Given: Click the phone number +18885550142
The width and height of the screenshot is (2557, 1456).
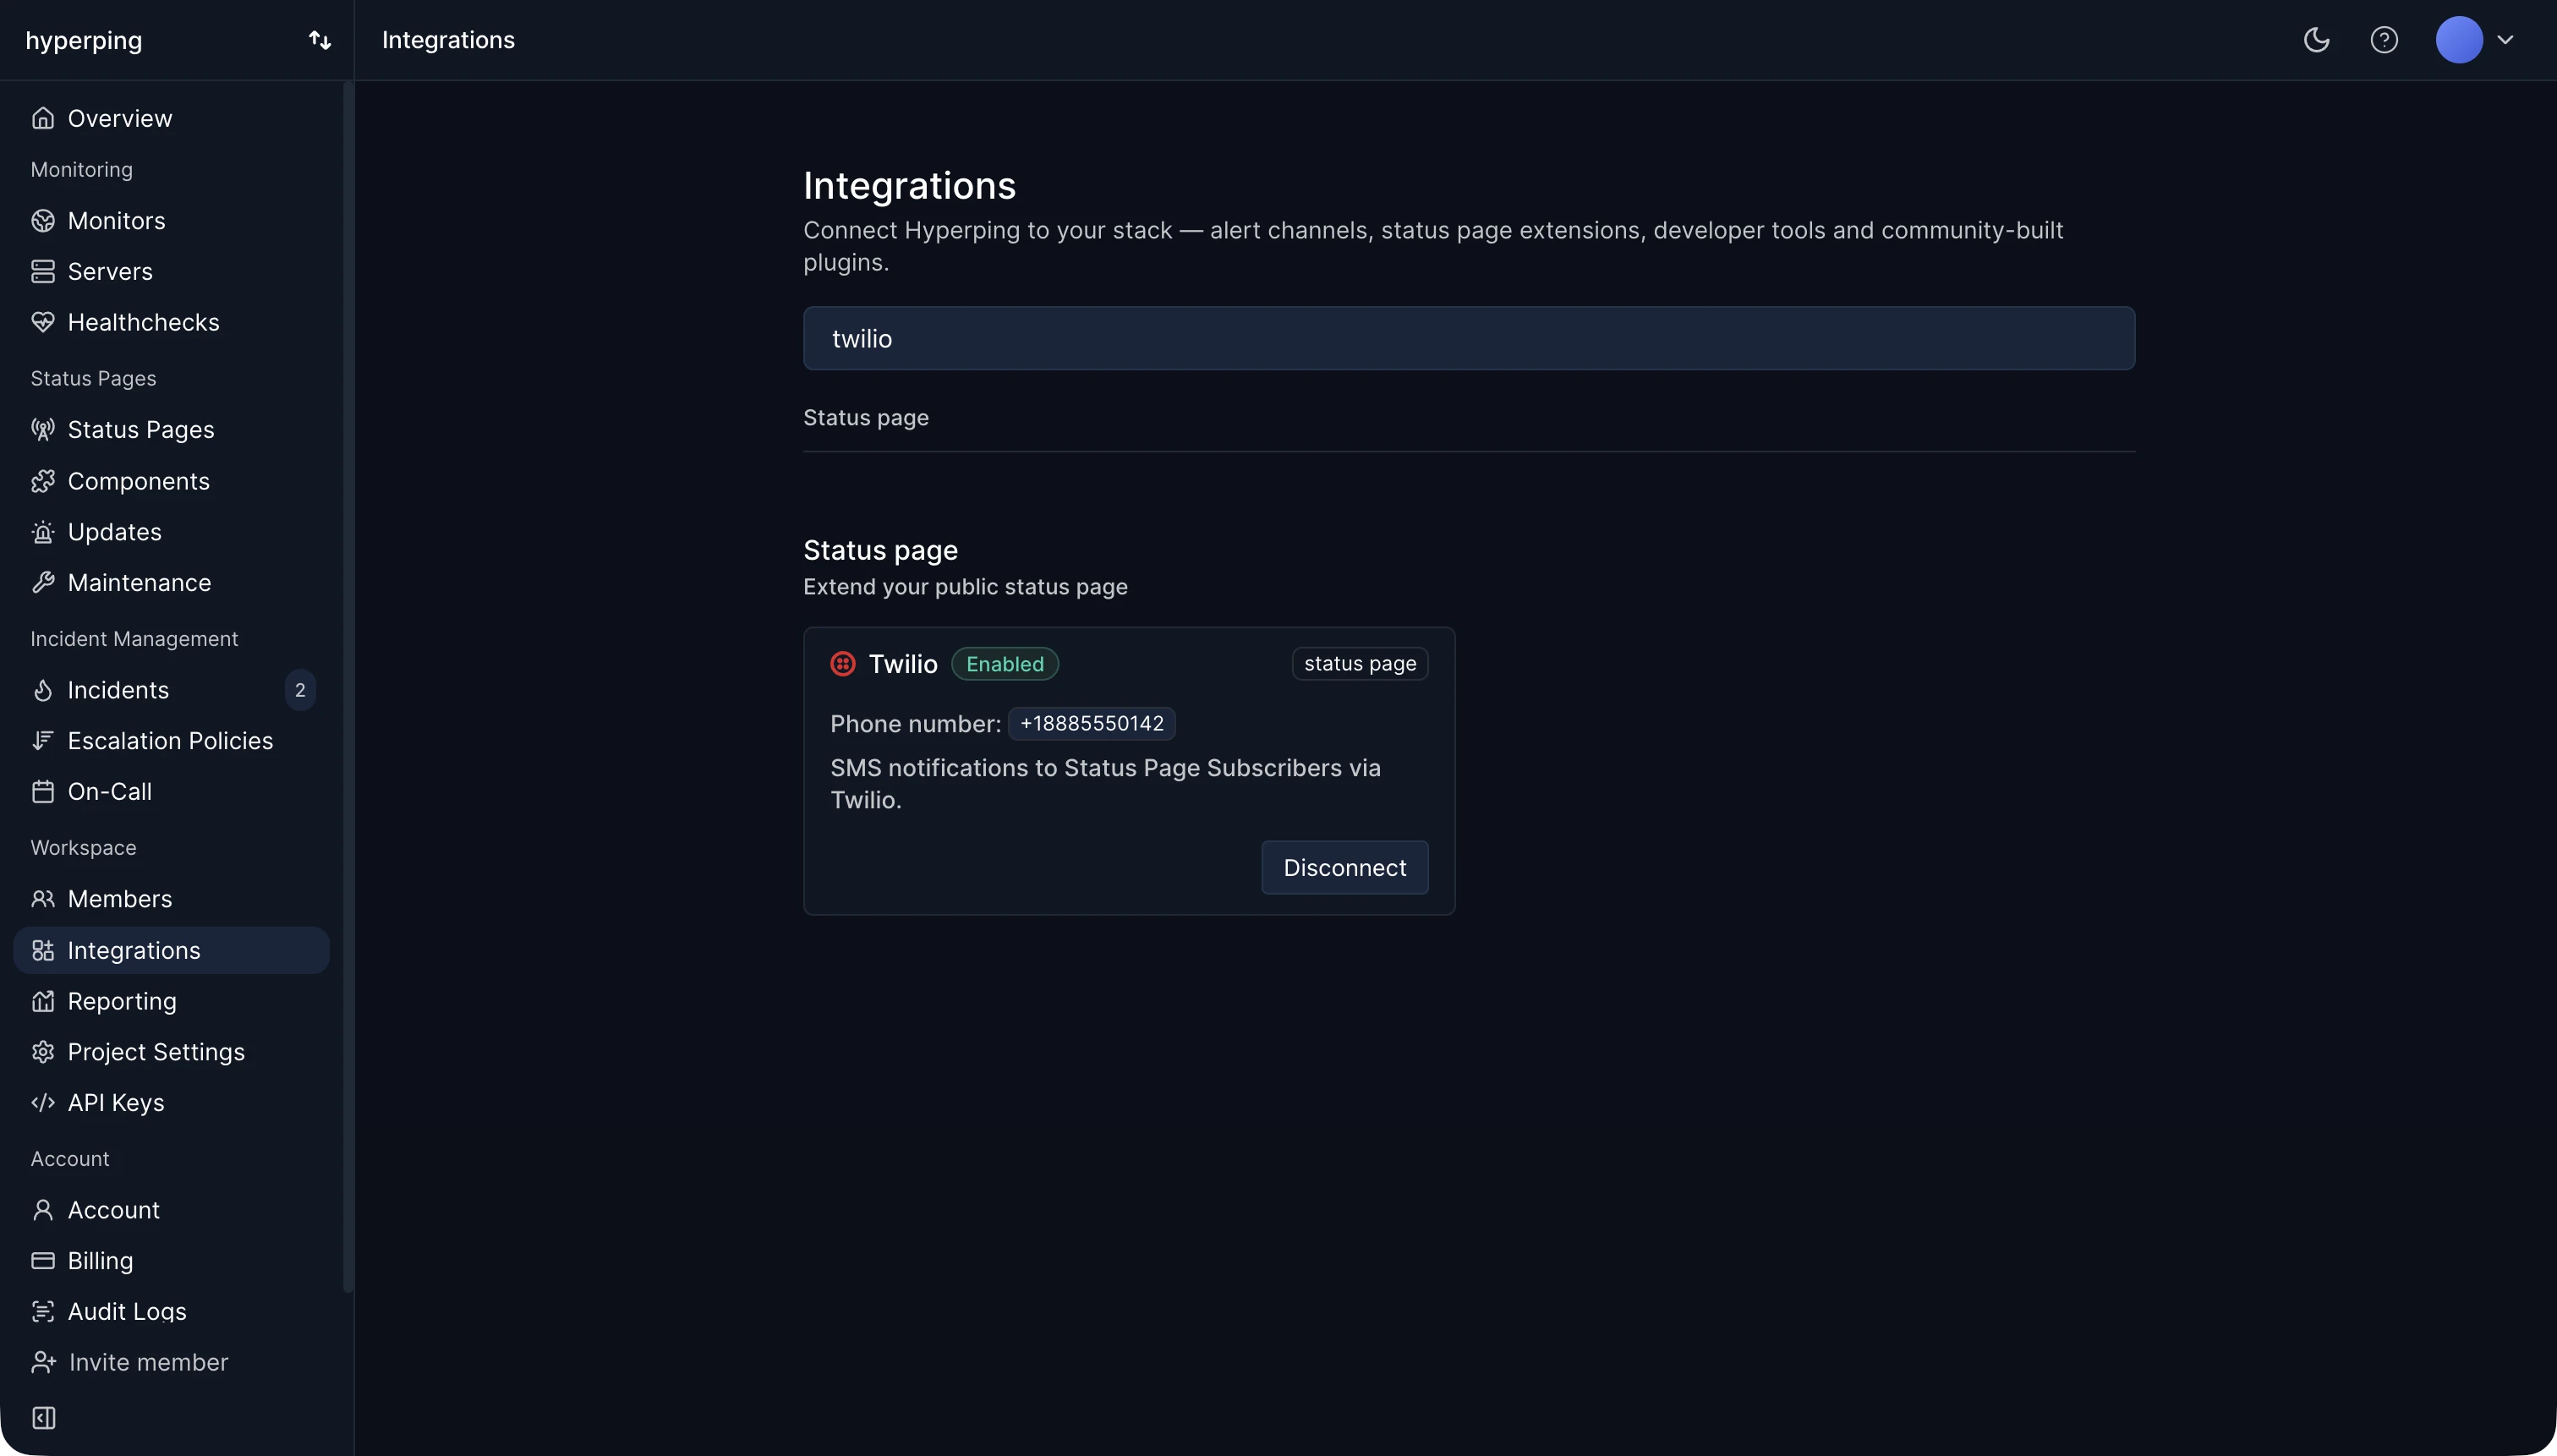Looking at the screenshot, I should (x=1092, y=723).
